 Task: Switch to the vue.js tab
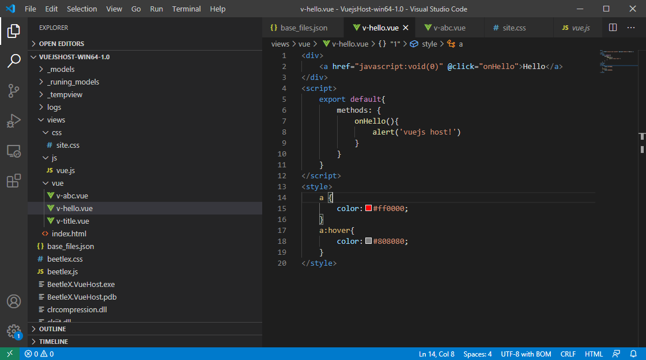click(576, 28)
